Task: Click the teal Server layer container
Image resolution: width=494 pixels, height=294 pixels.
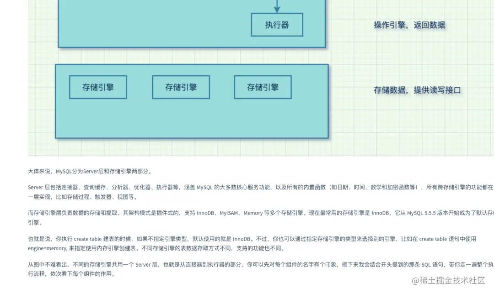Action: [137, 27]
